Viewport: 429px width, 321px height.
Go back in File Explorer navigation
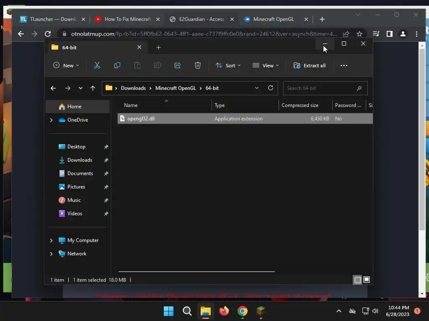click(53, 88)
